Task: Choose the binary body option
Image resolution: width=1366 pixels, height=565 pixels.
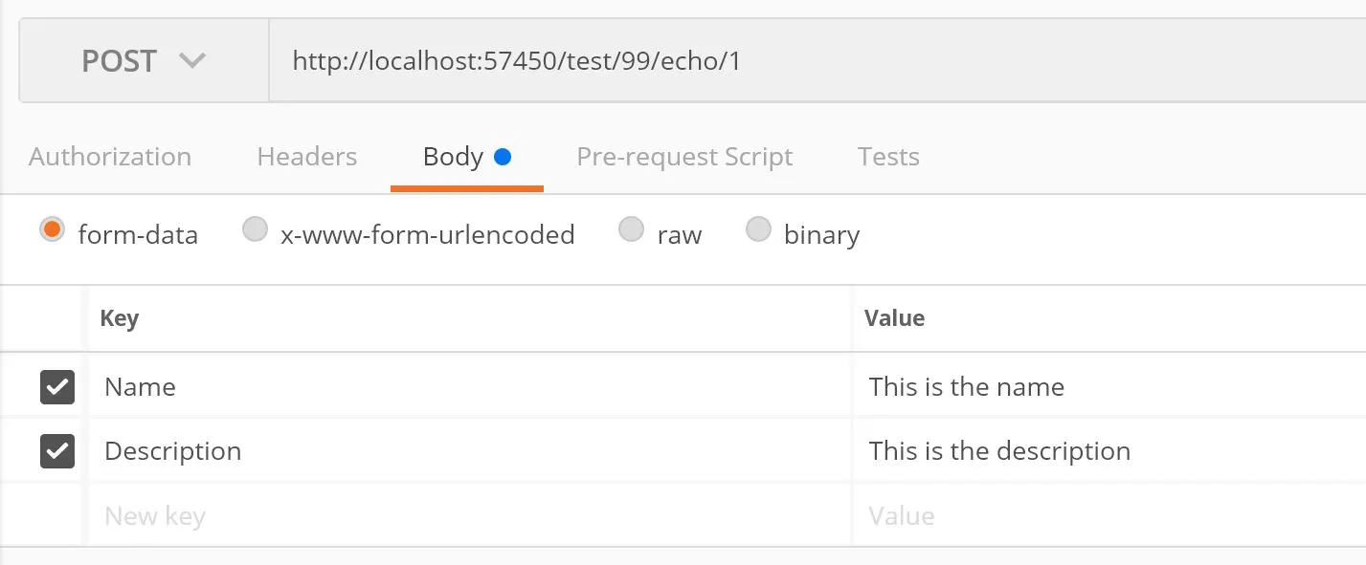Action: (758, 230)
